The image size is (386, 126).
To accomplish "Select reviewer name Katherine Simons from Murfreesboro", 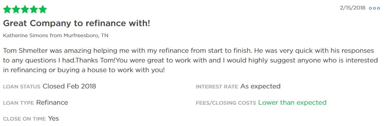I will (56, 35).
